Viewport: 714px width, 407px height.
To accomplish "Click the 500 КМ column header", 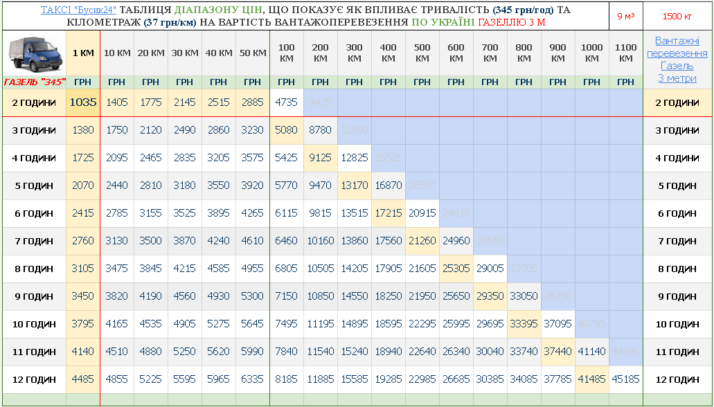I will tap(422, 53).
